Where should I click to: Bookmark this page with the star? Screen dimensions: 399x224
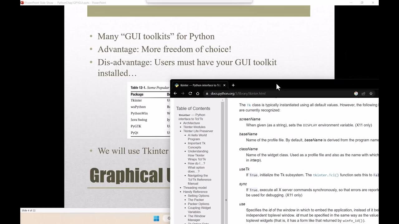coord(371,93)
